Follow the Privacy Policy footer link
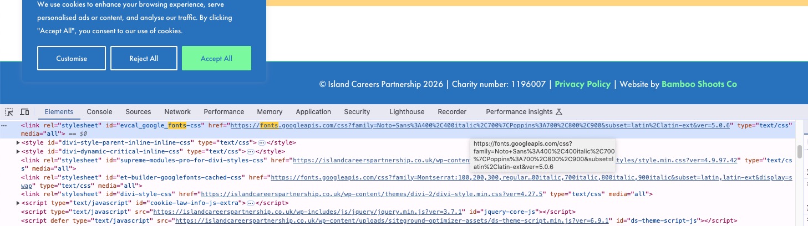The height and width of the screenshot is (226, 808). (582, 84)
